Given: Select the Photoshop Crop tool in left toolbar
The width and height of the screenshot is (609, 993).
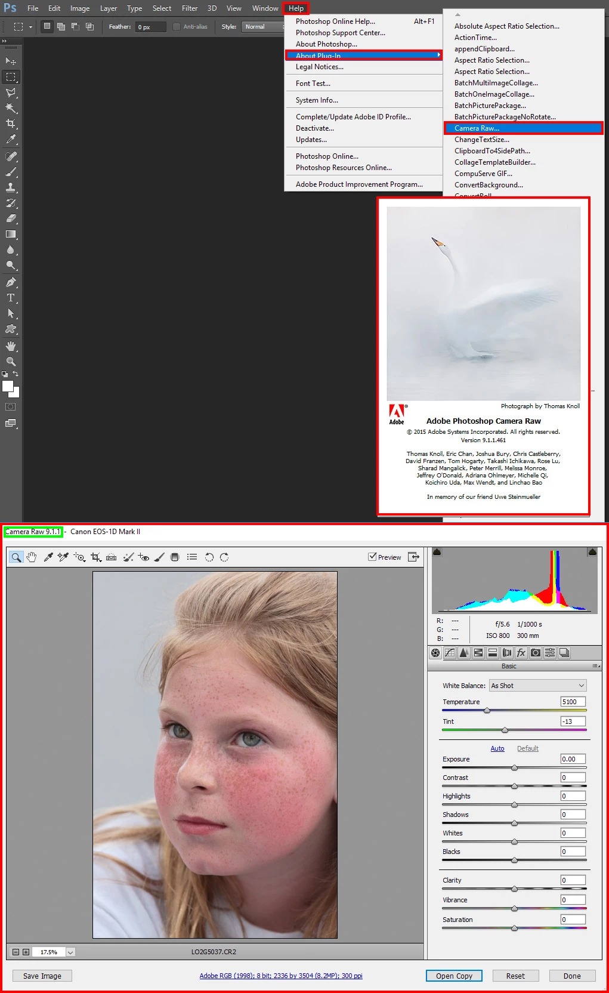Looking at the screenshot, I should [11, 124].
